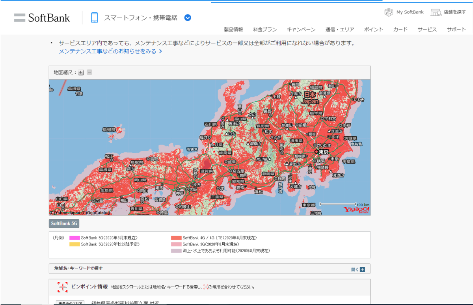This screenshot has width=473, height=305.
Task: Click the red 4G / 4G LTE legend swatch
Action: coord(176,238)
